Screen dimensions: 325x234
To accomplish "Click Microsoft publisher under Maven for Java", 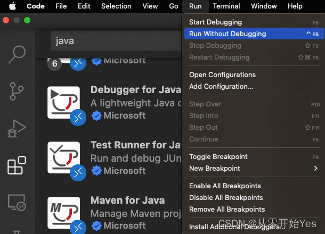I will point(125,225).
